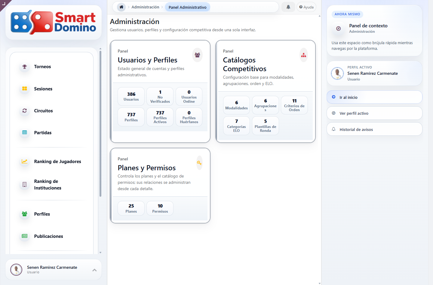Click the 25 Planes stat tile
The image size is (433, 285).
pos(131,208)
